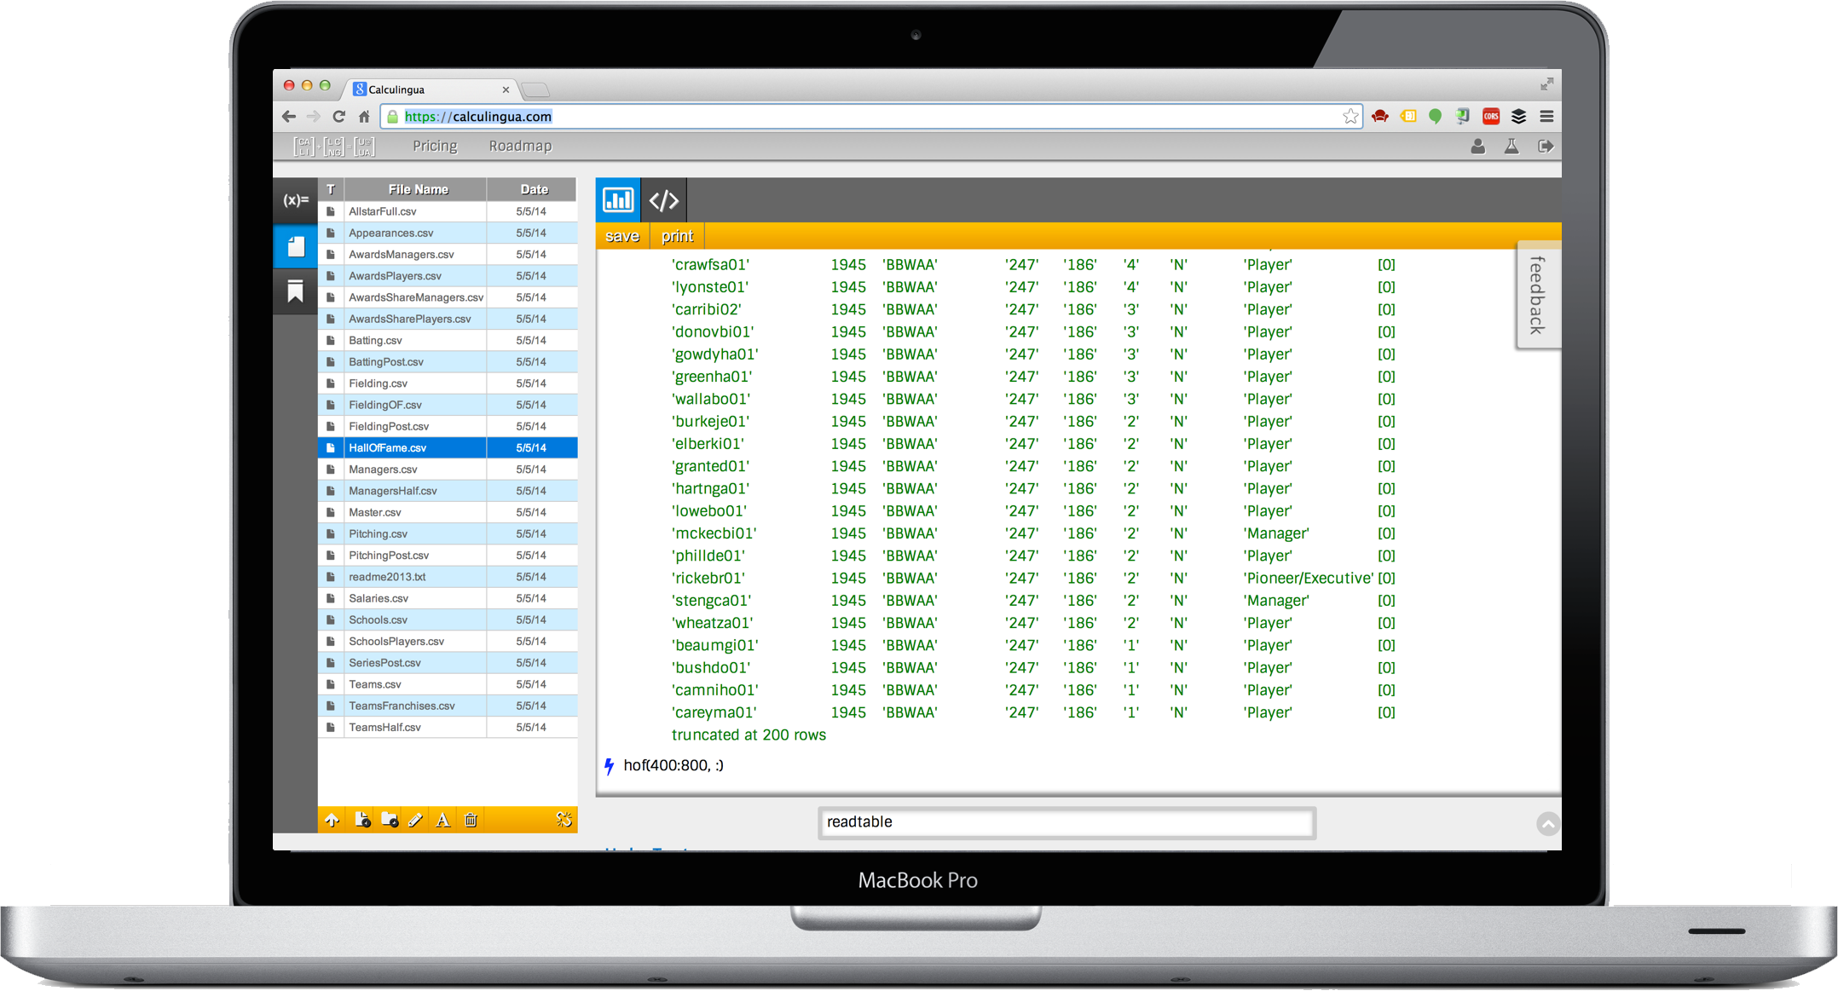
Task: Select AllstarFull.csv in file list
Action: tap(448, 211)
